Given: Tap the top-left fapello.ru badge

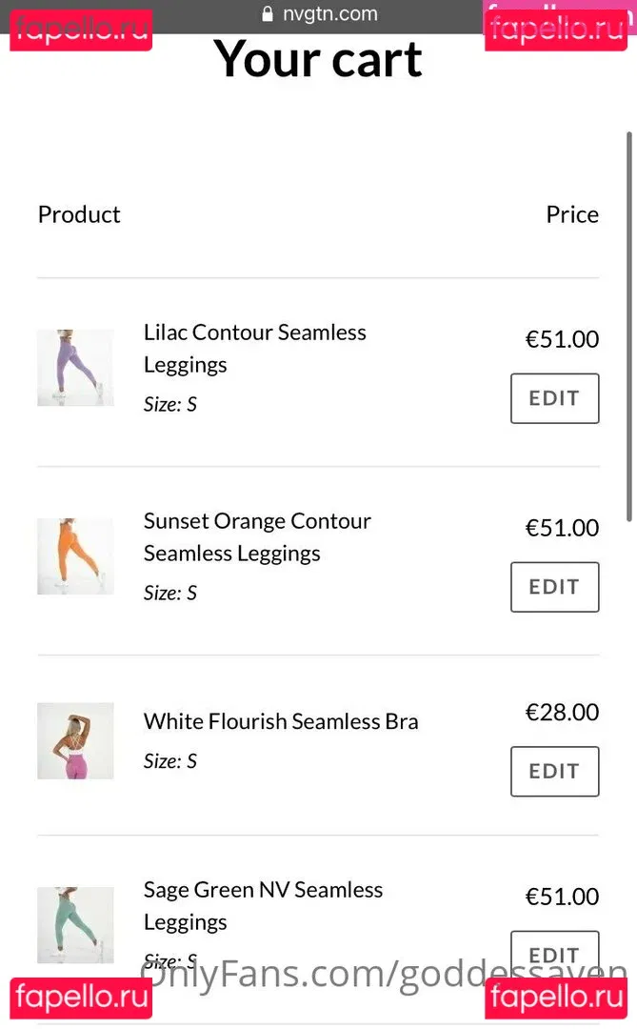Looking at the screenshot, I should pyautogui.click(x=81, y=30).
